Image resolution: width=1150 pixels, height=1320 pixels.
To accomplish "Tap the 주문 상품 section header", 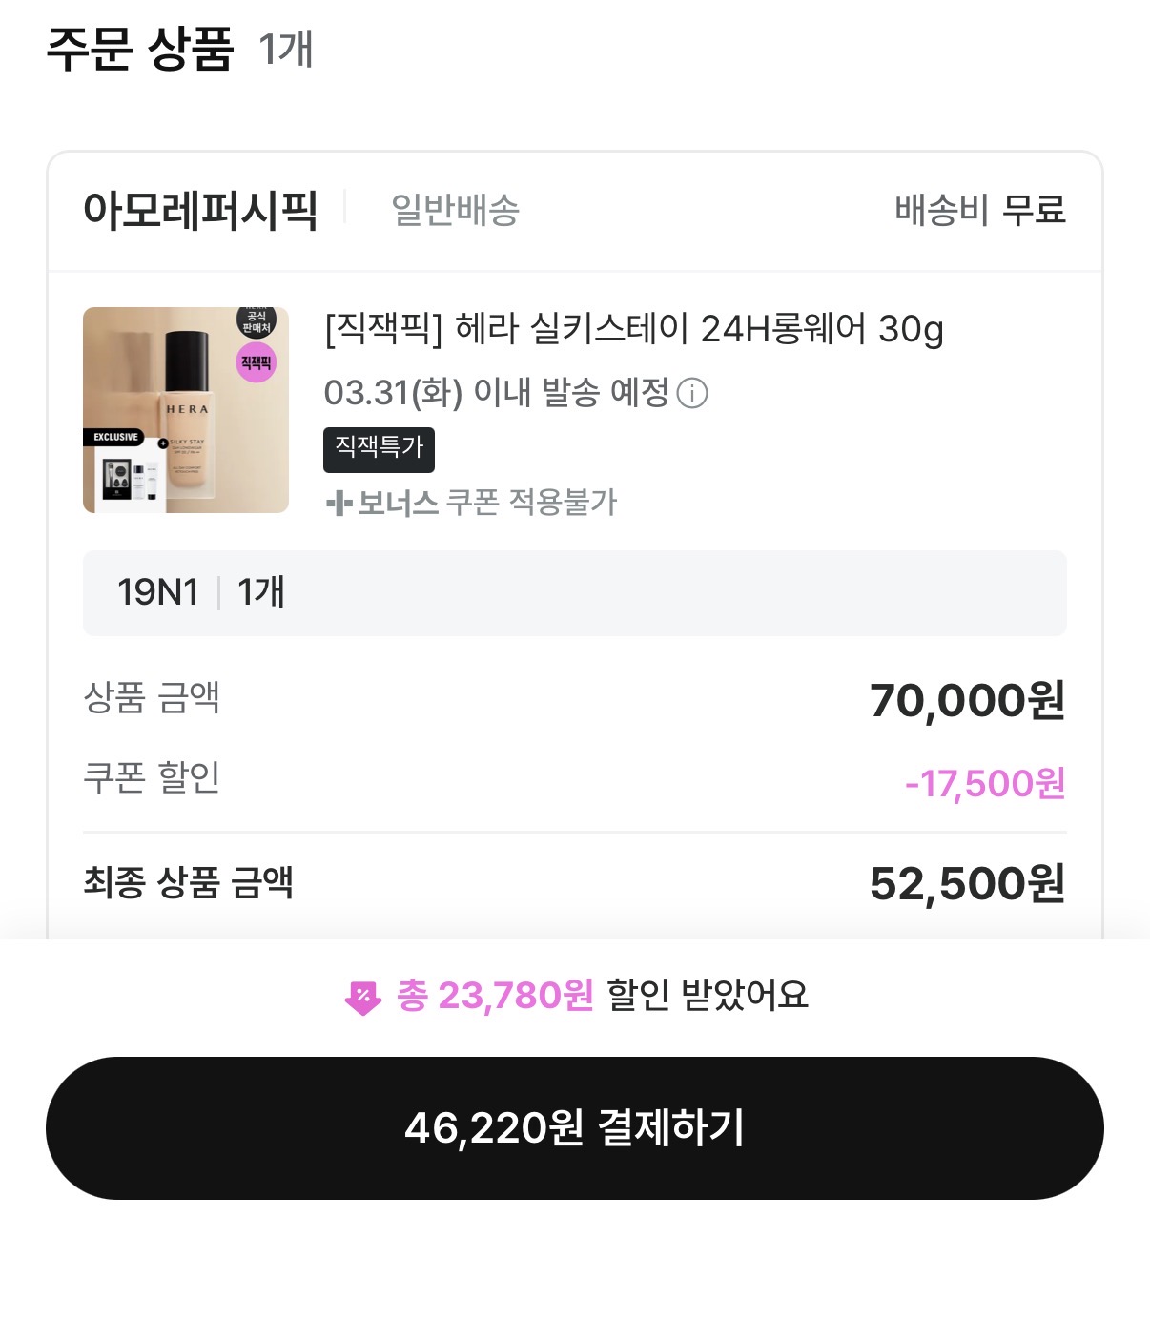I will tap(141, 50).
